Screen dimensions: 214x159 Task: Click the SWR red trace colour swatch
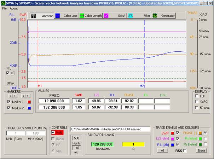pos(172,133)
